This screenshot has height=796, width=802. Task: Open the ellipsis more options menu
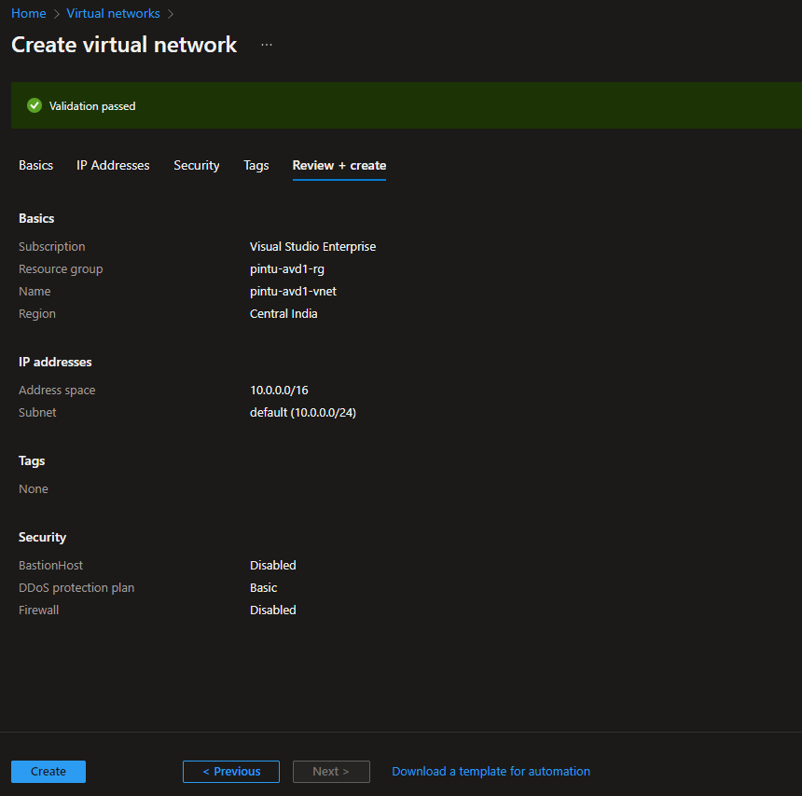point(267,45)
